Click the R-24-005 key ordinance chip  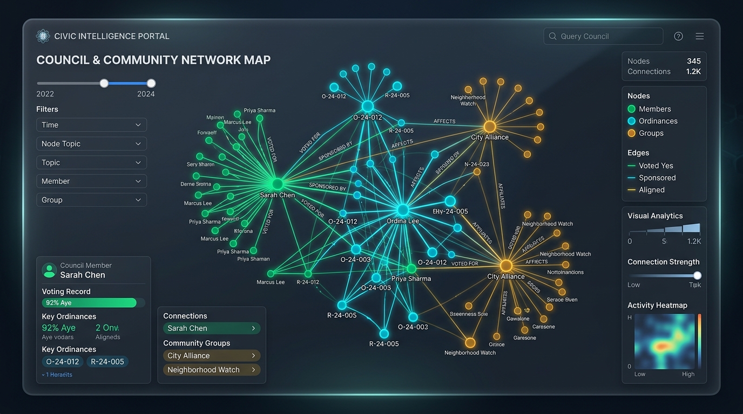pyautogui.click(x=107, y=362)
